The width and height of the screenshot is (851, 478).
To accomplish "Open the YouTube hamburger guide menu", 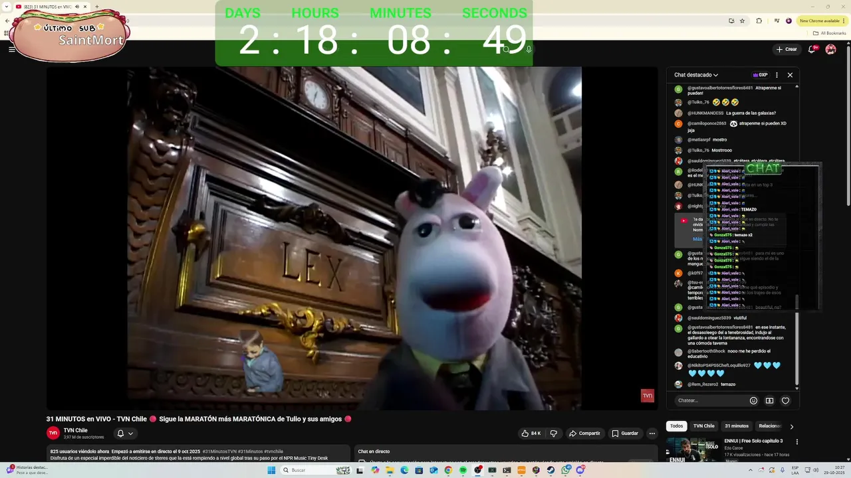I will (x=11, y=49).
